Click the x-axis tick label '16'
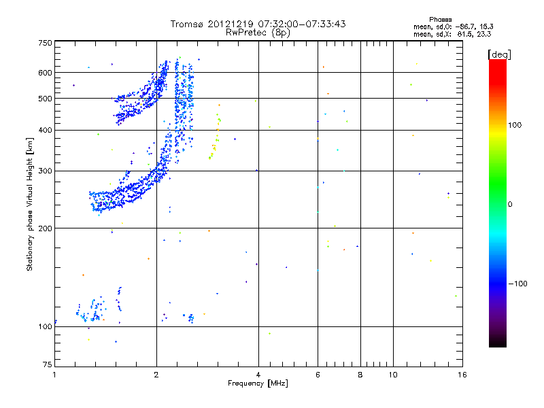 (x=462, y=375)
